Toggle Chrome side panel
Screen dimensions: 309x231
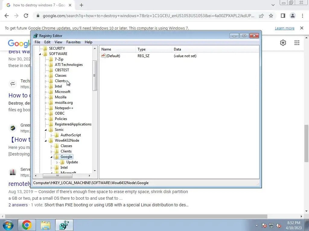(283, 16)
